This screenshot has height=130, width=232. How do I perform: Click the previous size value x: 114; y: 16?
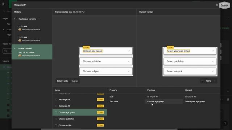152,97
